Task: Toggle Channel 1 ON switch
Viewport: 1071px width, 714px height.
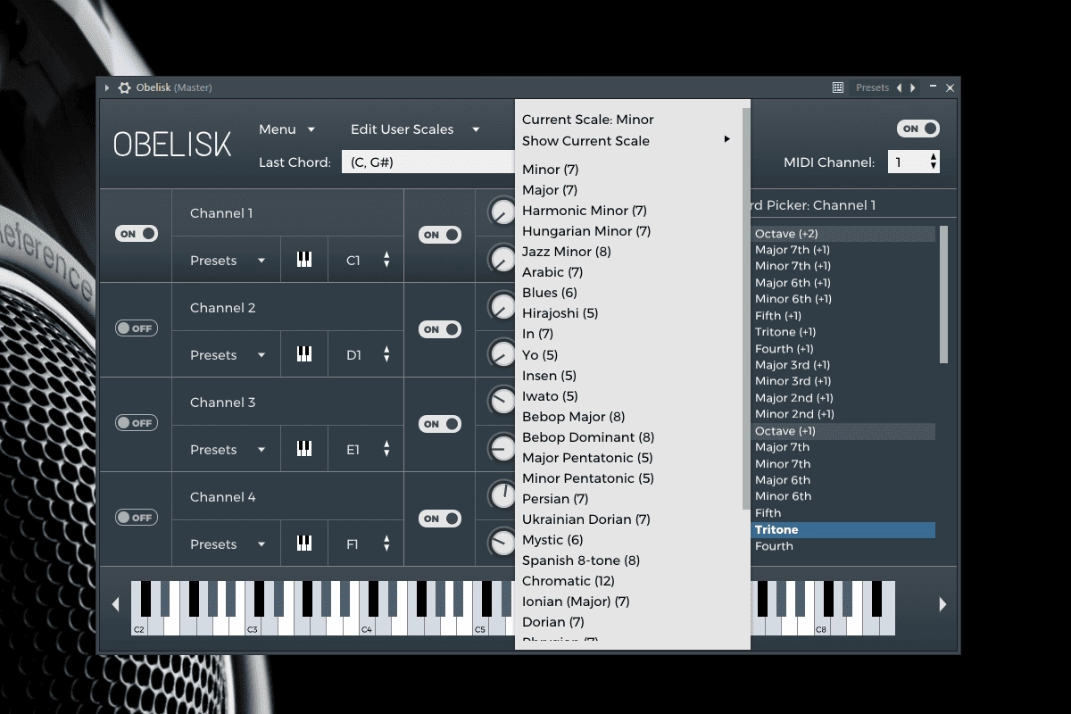Action: click(137, 234)
